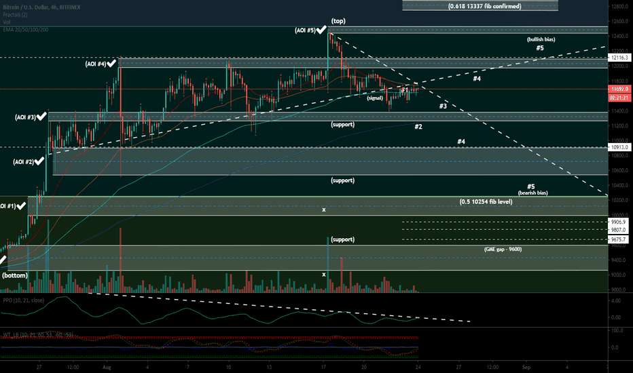Screen dimensions: 633x373
Task: Click the (support) label above the volume spike
Action: point(343,239)
